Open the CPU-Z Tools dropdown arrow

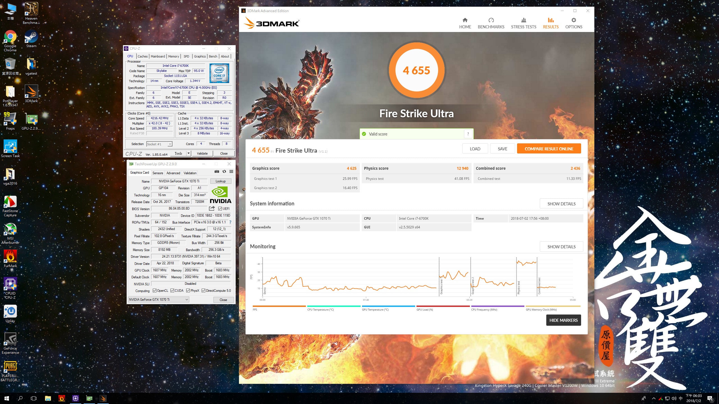[x=188, y=153]
